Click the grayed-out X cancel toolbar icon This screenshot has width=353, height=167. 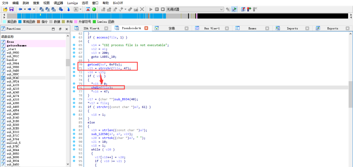[x=142, y=9]
